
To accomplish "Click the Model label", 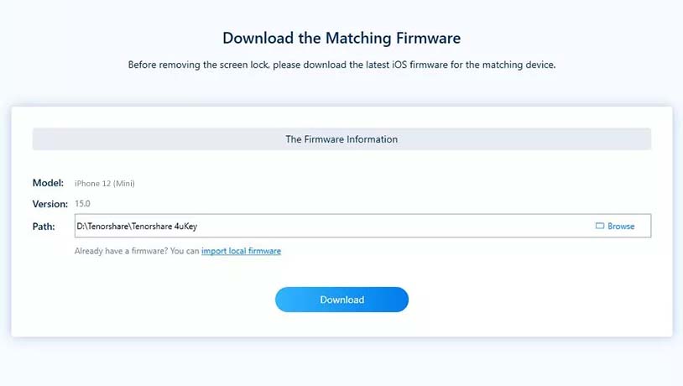I will coord(48,183).
